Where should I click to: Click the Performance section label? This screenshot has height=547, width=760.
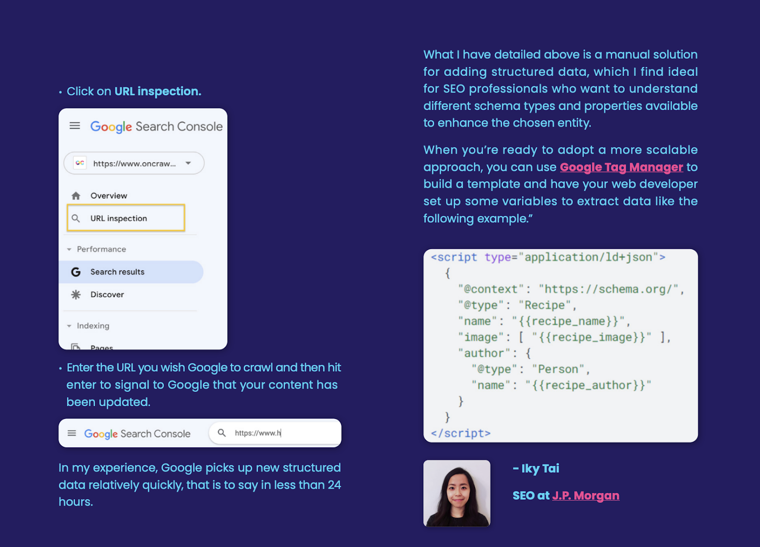tap(102, 250)
